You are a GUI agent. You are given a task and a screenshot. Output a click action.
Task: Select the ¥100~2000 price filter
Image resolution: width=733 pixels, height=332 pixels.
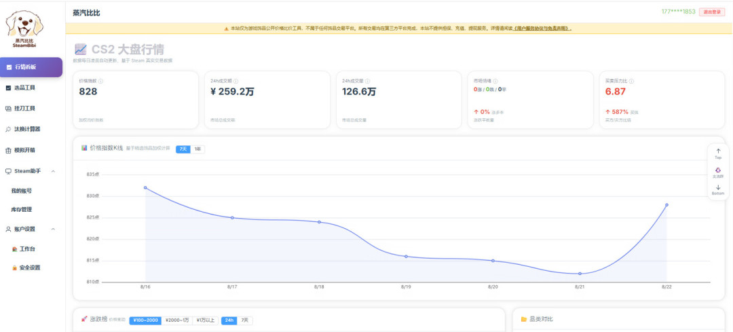tap(145, 320)
